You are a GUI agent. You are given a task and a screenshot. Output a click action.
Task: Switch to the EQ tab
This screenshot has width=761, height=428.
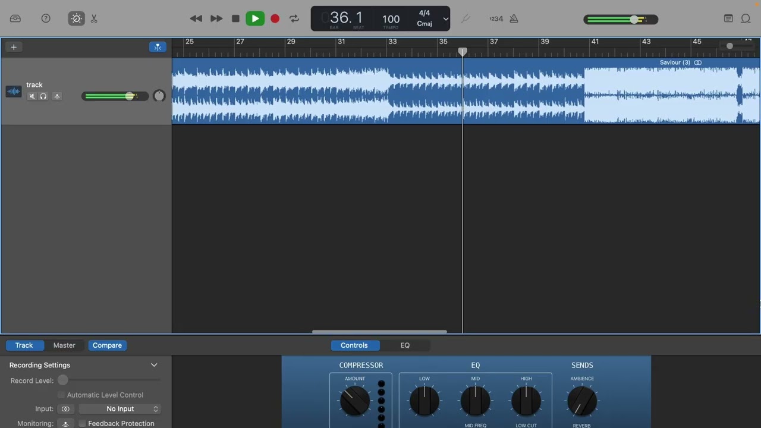click(405, 345)
